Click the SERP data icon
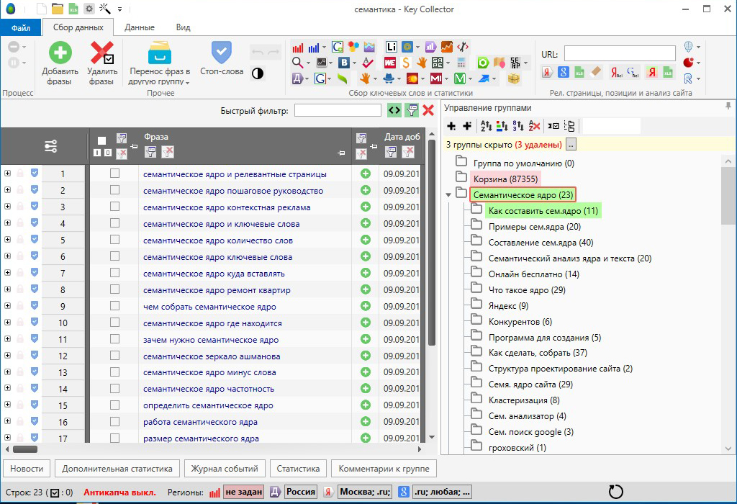 (515, 63)
